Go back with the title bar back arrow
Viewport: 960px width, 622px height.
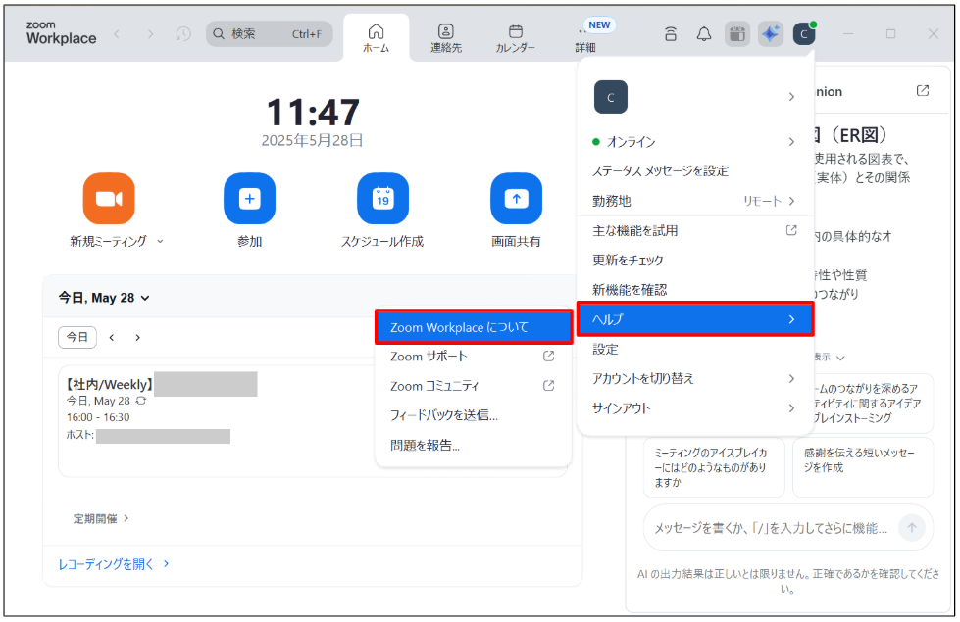click(x=117, y=34)
